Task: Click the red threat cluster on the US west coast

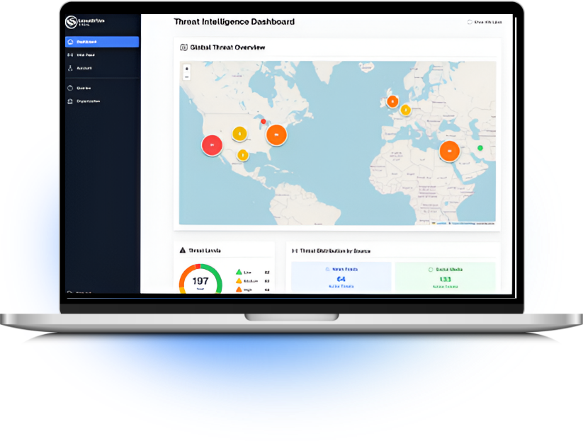Action: 212,145
